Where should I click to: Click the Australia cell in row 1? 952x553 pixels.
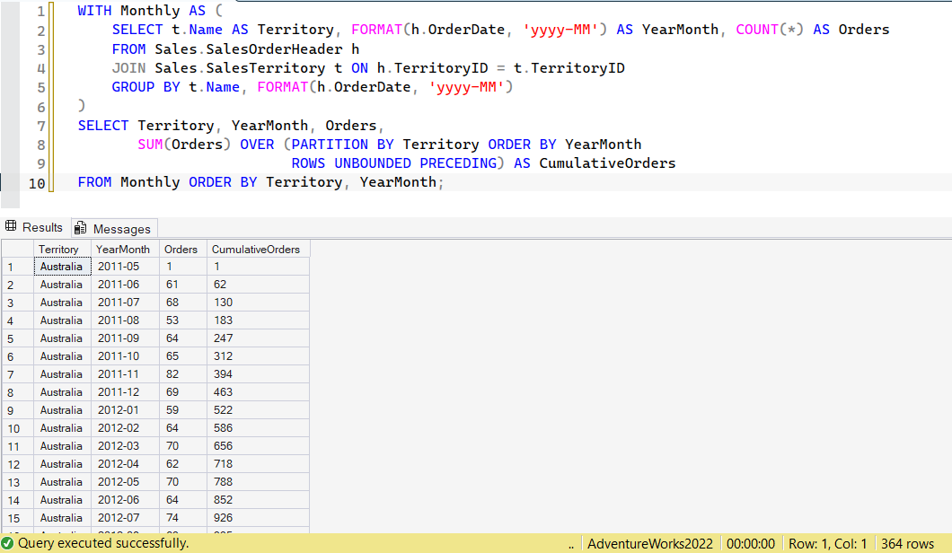click(x=63, y=267)
